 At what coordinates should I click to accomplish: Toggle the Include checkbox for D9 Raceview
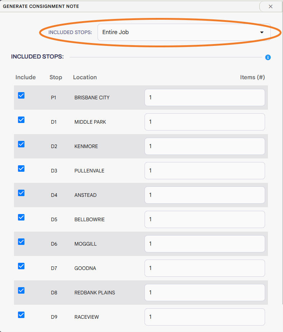click(x=21, y=315)
